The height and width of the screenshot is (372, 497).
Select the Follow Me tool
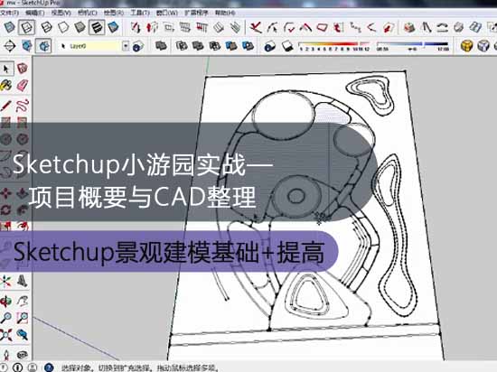pos(23,209)
